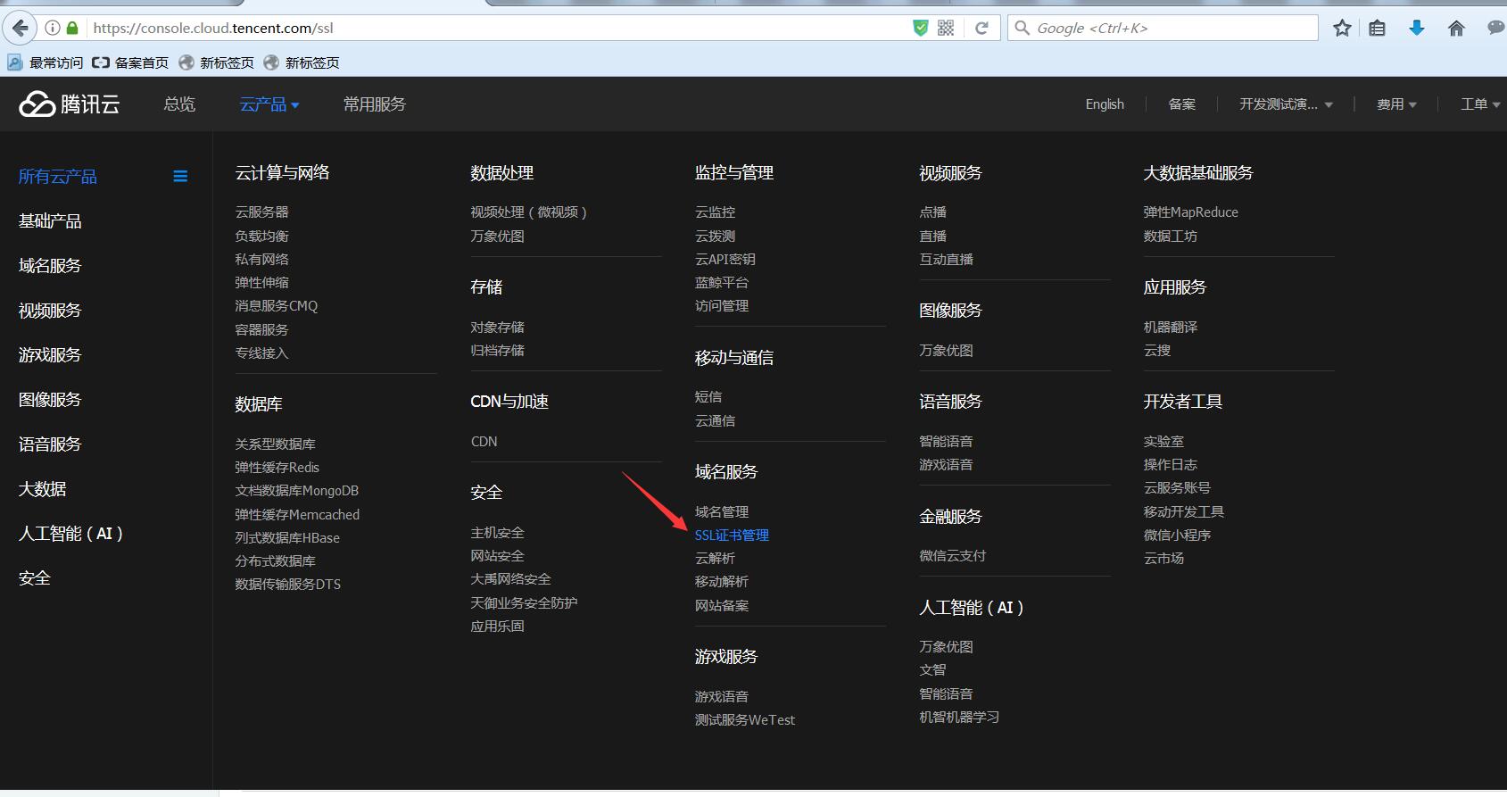The width and height of the screenshot is (1507, 797).
Task: Select 域名服务 in the sidebar
Action: [50, 266]
